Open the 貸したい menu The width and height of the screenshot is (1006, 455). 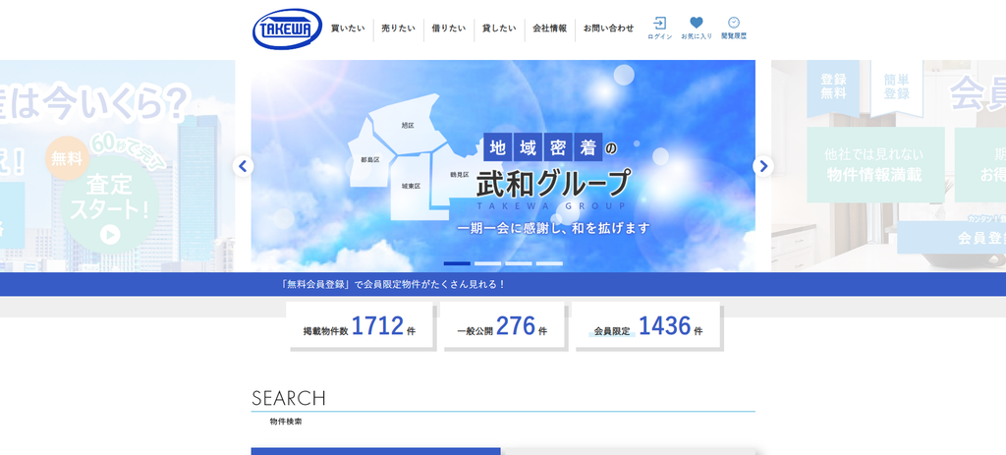(499, 28)
